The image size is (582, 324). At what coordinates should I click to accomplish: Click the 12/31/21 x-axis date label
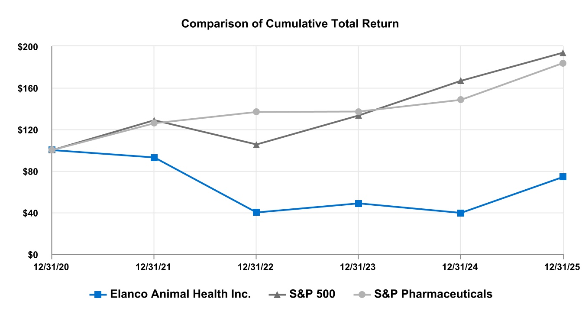[154, 266]
